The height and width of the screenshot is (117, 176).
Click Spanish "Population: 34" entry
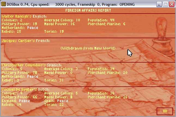101,69
